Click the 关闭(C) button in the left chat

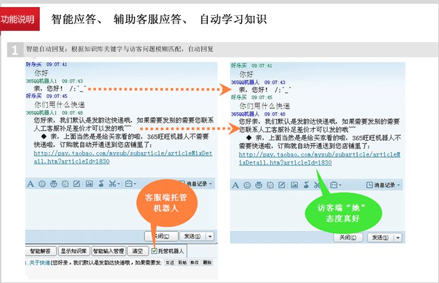[x=162, y=236]
